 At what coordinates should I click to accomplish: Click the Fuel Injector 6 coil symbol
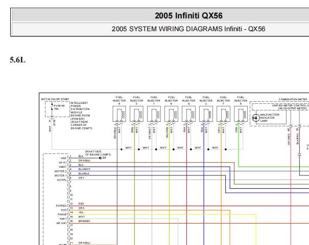(171, 114)
